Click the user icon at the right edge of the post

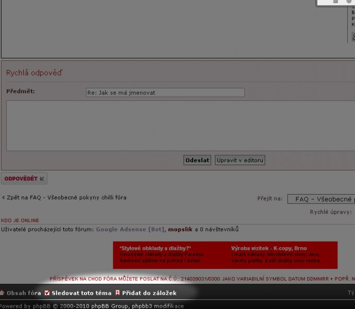(353, 37)
